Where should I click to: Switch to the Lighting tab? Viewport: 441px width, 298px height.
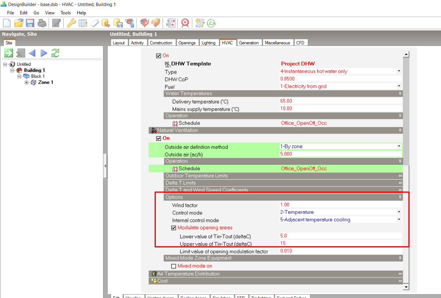click(x=208, y=43)
